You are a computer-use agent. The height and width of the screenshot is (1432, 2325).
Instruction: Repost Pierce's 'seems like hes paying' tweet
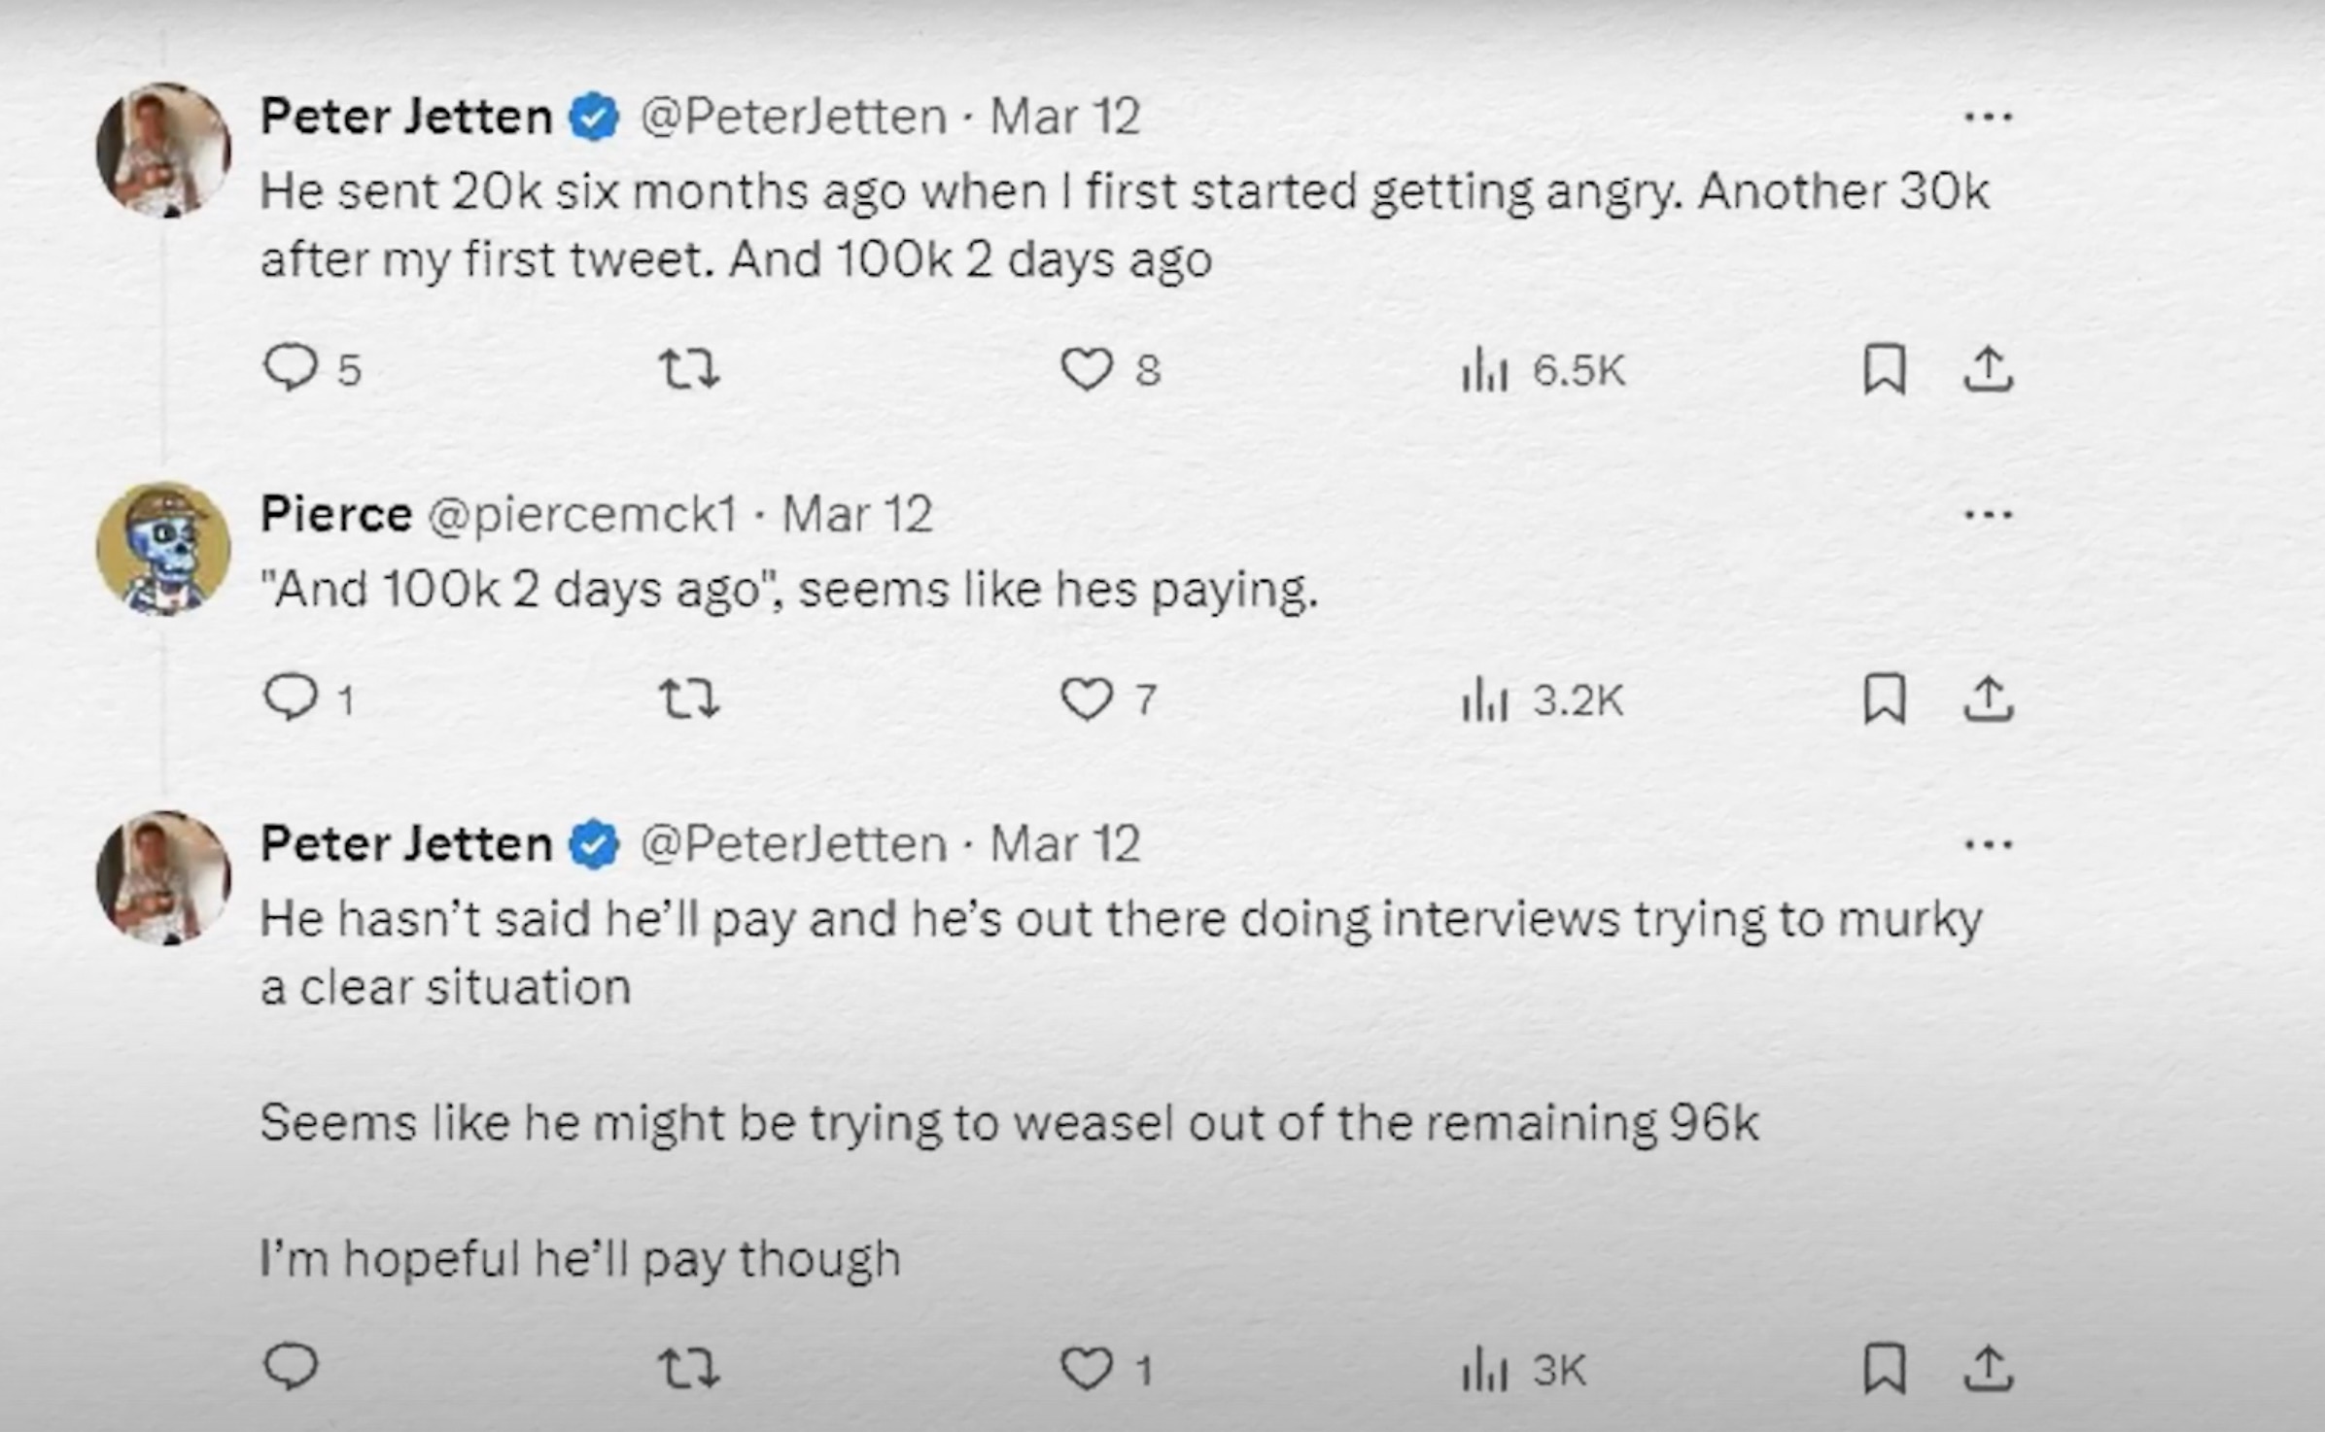[x=689, y=699]
